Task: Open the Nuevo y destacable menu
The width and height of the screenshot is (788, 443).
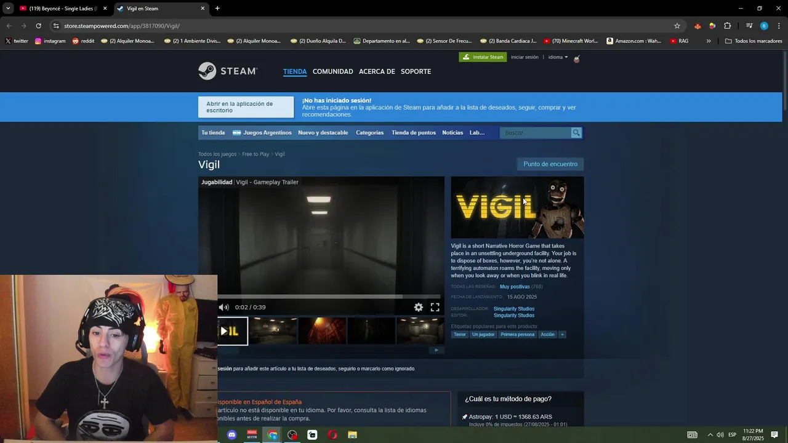Action: (323, 133)
